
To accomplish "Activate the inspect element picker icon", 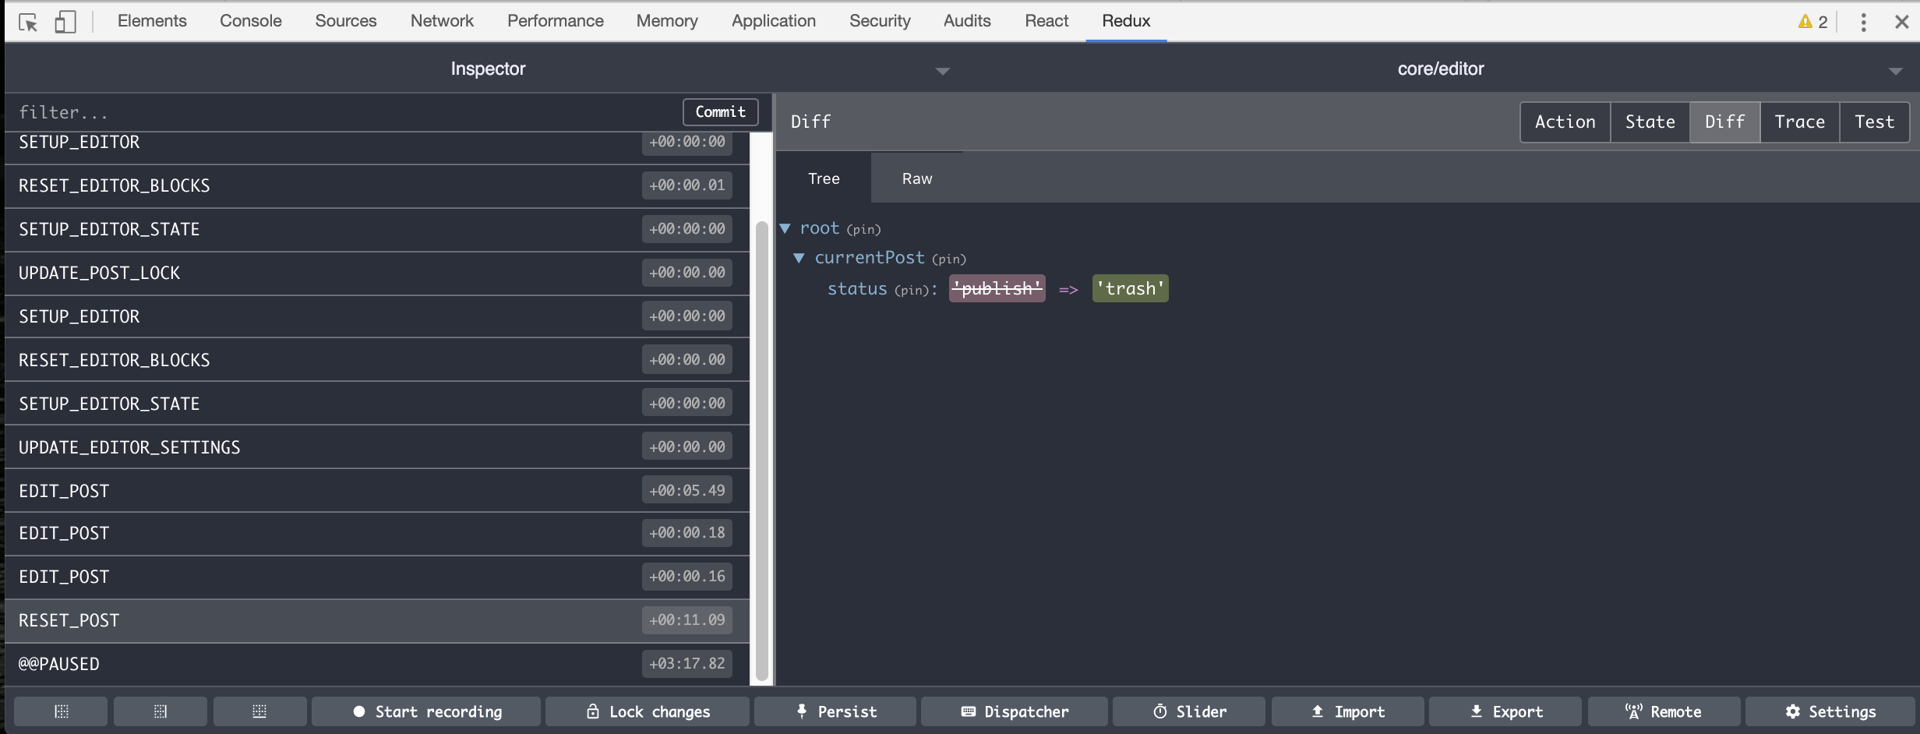I will coord(28,22).
